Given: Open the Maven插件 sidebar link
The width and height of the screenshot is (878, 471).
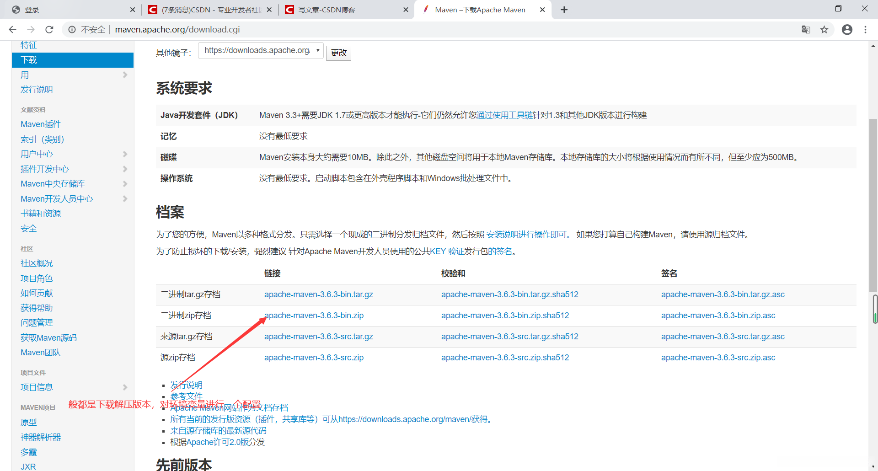Looking at the screenshot, I should (41, 124).
